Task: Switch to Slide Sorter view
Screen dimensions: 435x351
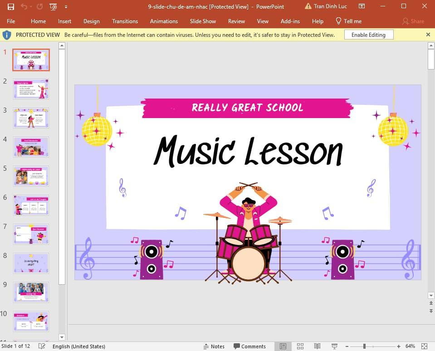Action: tap(300, 346)
